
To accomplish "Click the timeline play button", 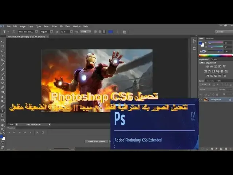I will click(20, 132).
